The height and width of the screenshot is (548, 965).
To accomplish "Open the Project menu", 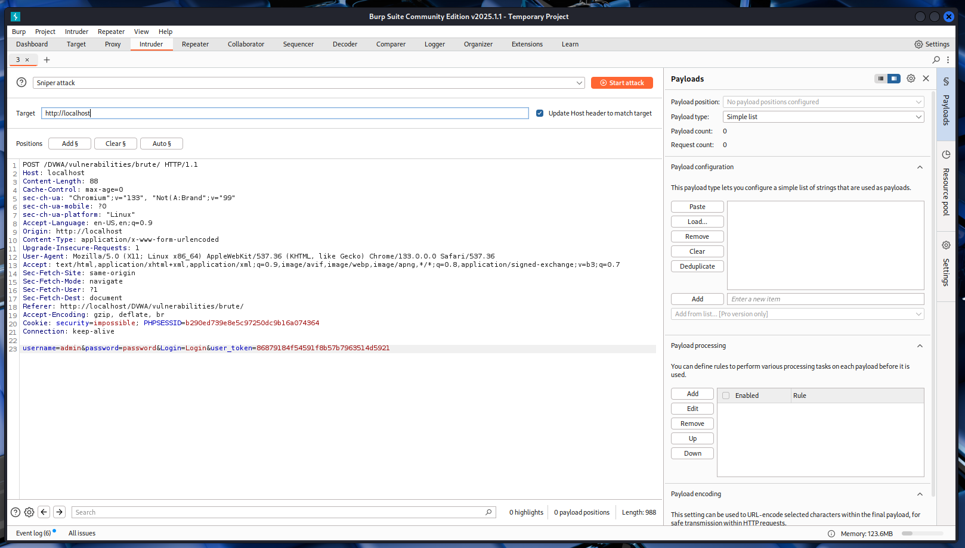I will [45, 32].
